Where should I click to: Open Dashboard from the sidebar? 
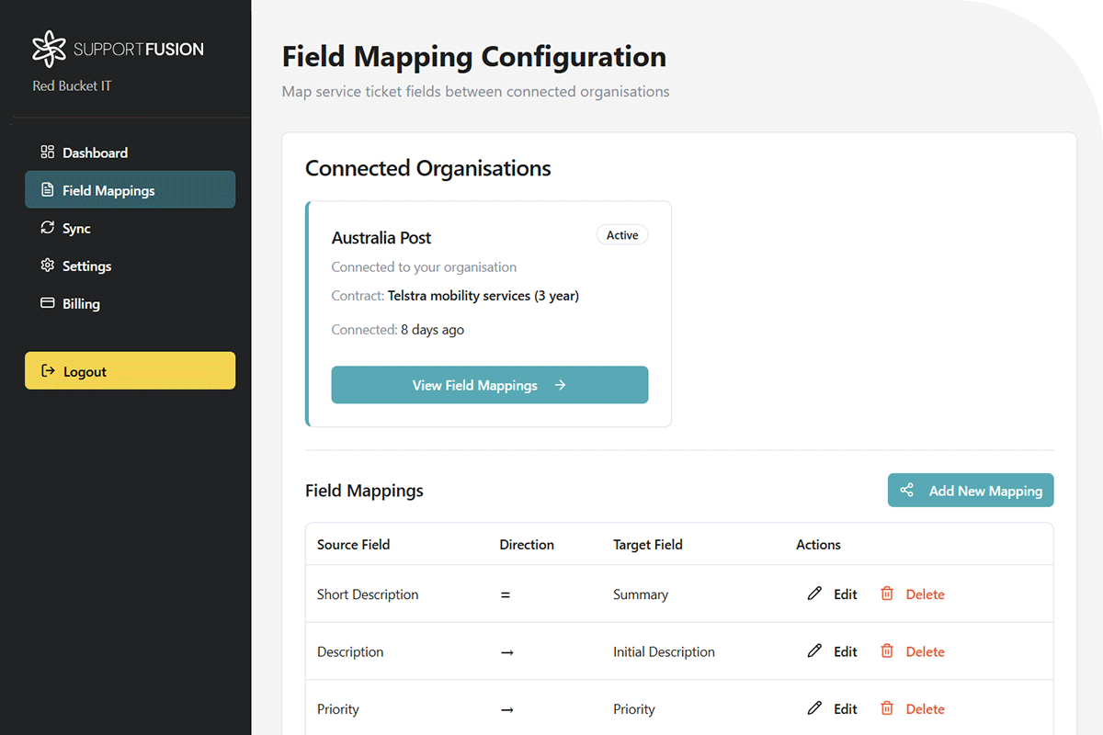[x=95, y=153]
